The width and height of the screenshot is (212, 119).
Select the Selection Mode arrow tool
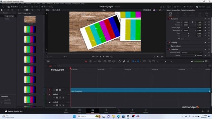86,61
